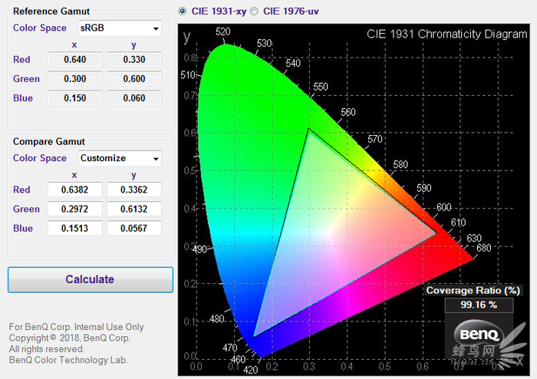This screenshot has height=379, width=537.
Task: Click the Reference Gamut Green x value 0.300
Action: click(74, 79)
